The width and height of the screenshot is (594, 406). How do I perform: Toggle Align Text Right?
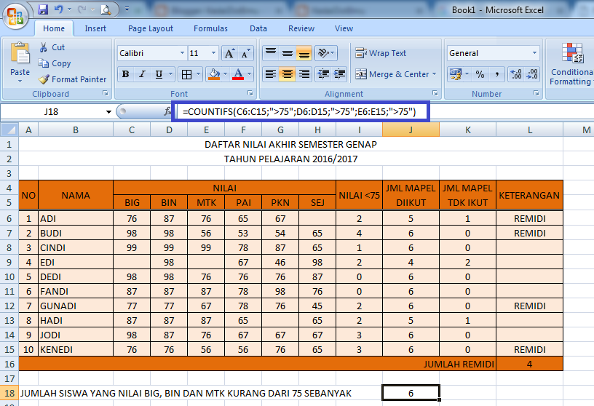pyautogui.click(x=304, y=74)
